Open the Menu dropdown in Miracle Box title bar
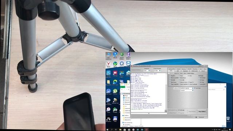This screenshot has height=131, width=233. point(201,66)
